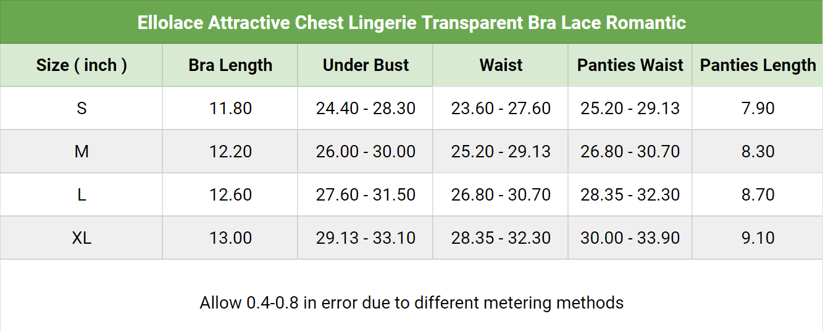Click the size M row label

pos(81,152)
